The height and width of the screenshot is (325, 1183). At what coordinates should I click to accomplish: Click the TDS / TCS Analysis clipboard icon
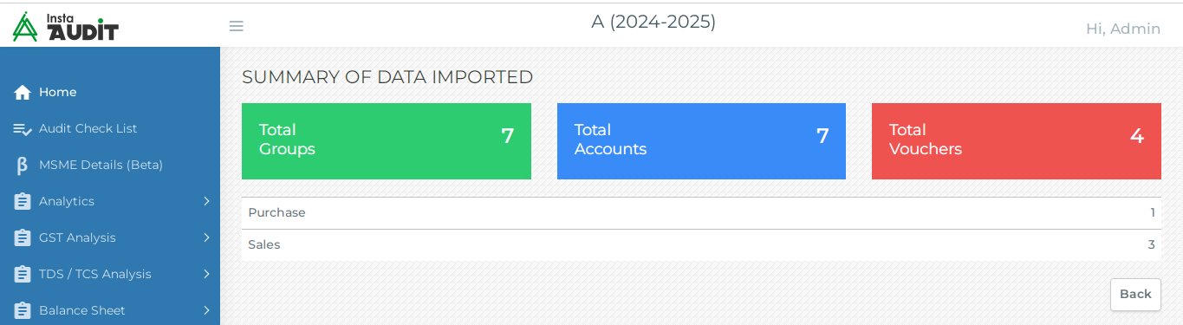(x=23, y=274)
